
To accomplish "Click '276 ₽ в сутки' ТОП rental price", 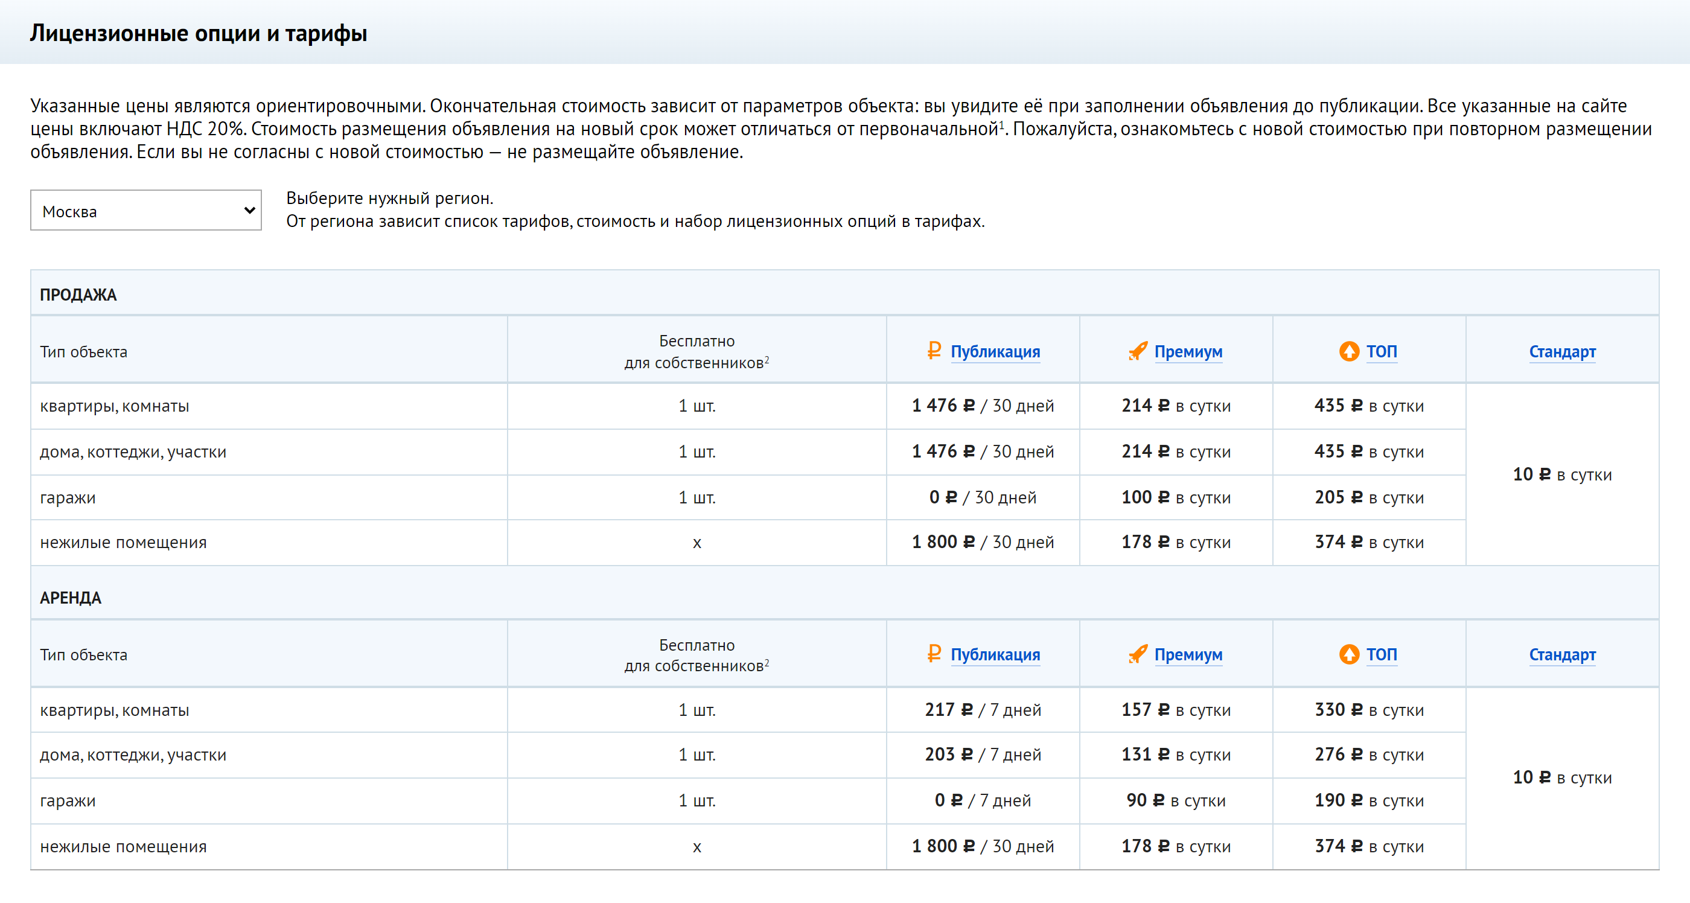I will coord(1369,755).
